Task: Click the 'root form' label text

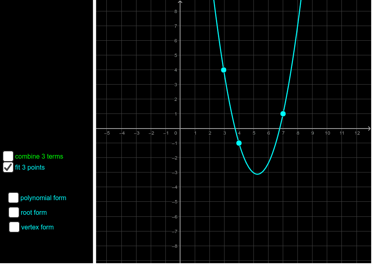Action: 33,212
